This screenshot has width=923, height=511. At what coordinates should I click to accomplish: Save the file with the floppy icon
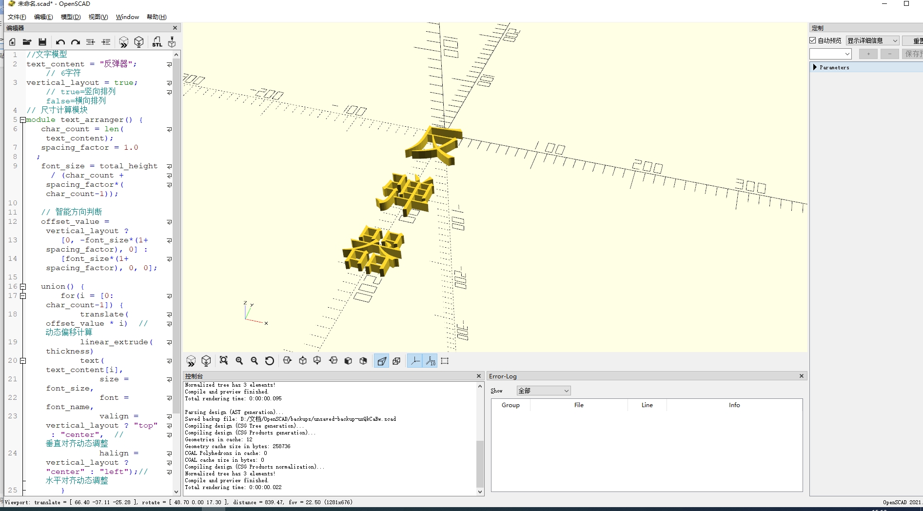42,42
